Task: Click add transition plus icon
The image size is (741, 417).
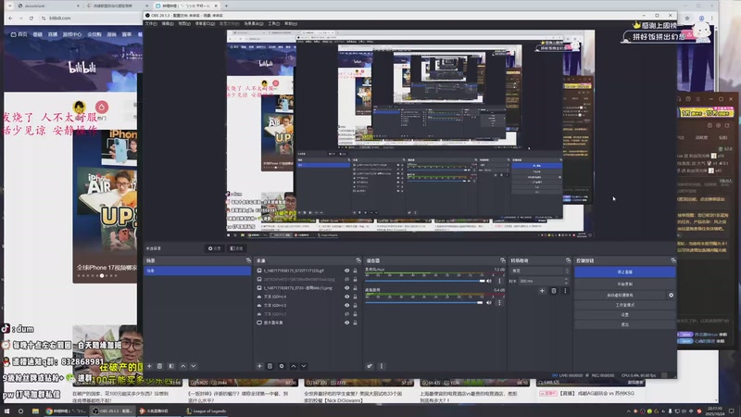Action: tap(542, 291)
